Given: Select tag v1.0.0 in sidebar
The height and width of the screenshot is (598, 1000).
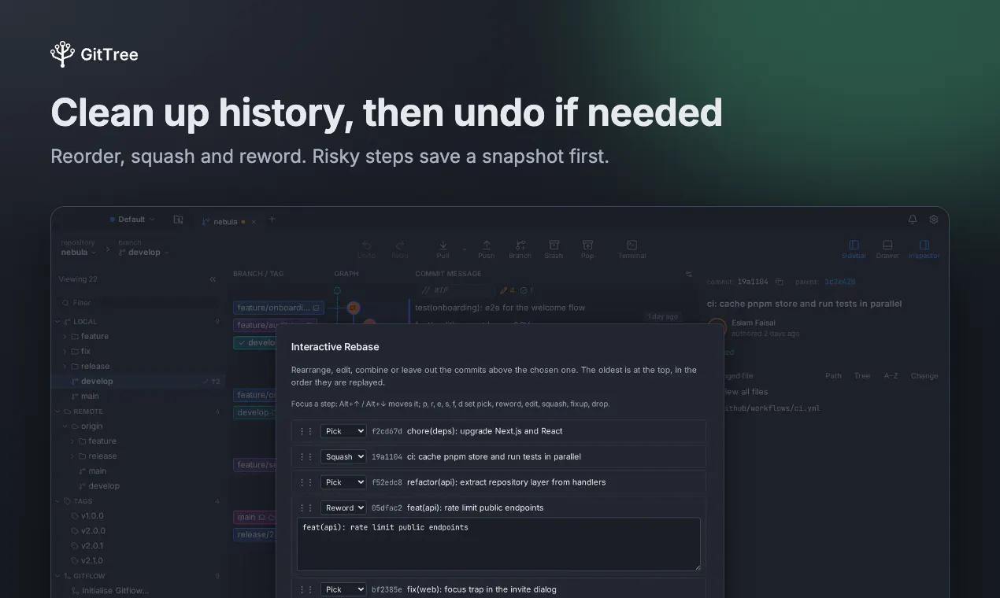Looking at the screenshot, I should coord(92,516).
